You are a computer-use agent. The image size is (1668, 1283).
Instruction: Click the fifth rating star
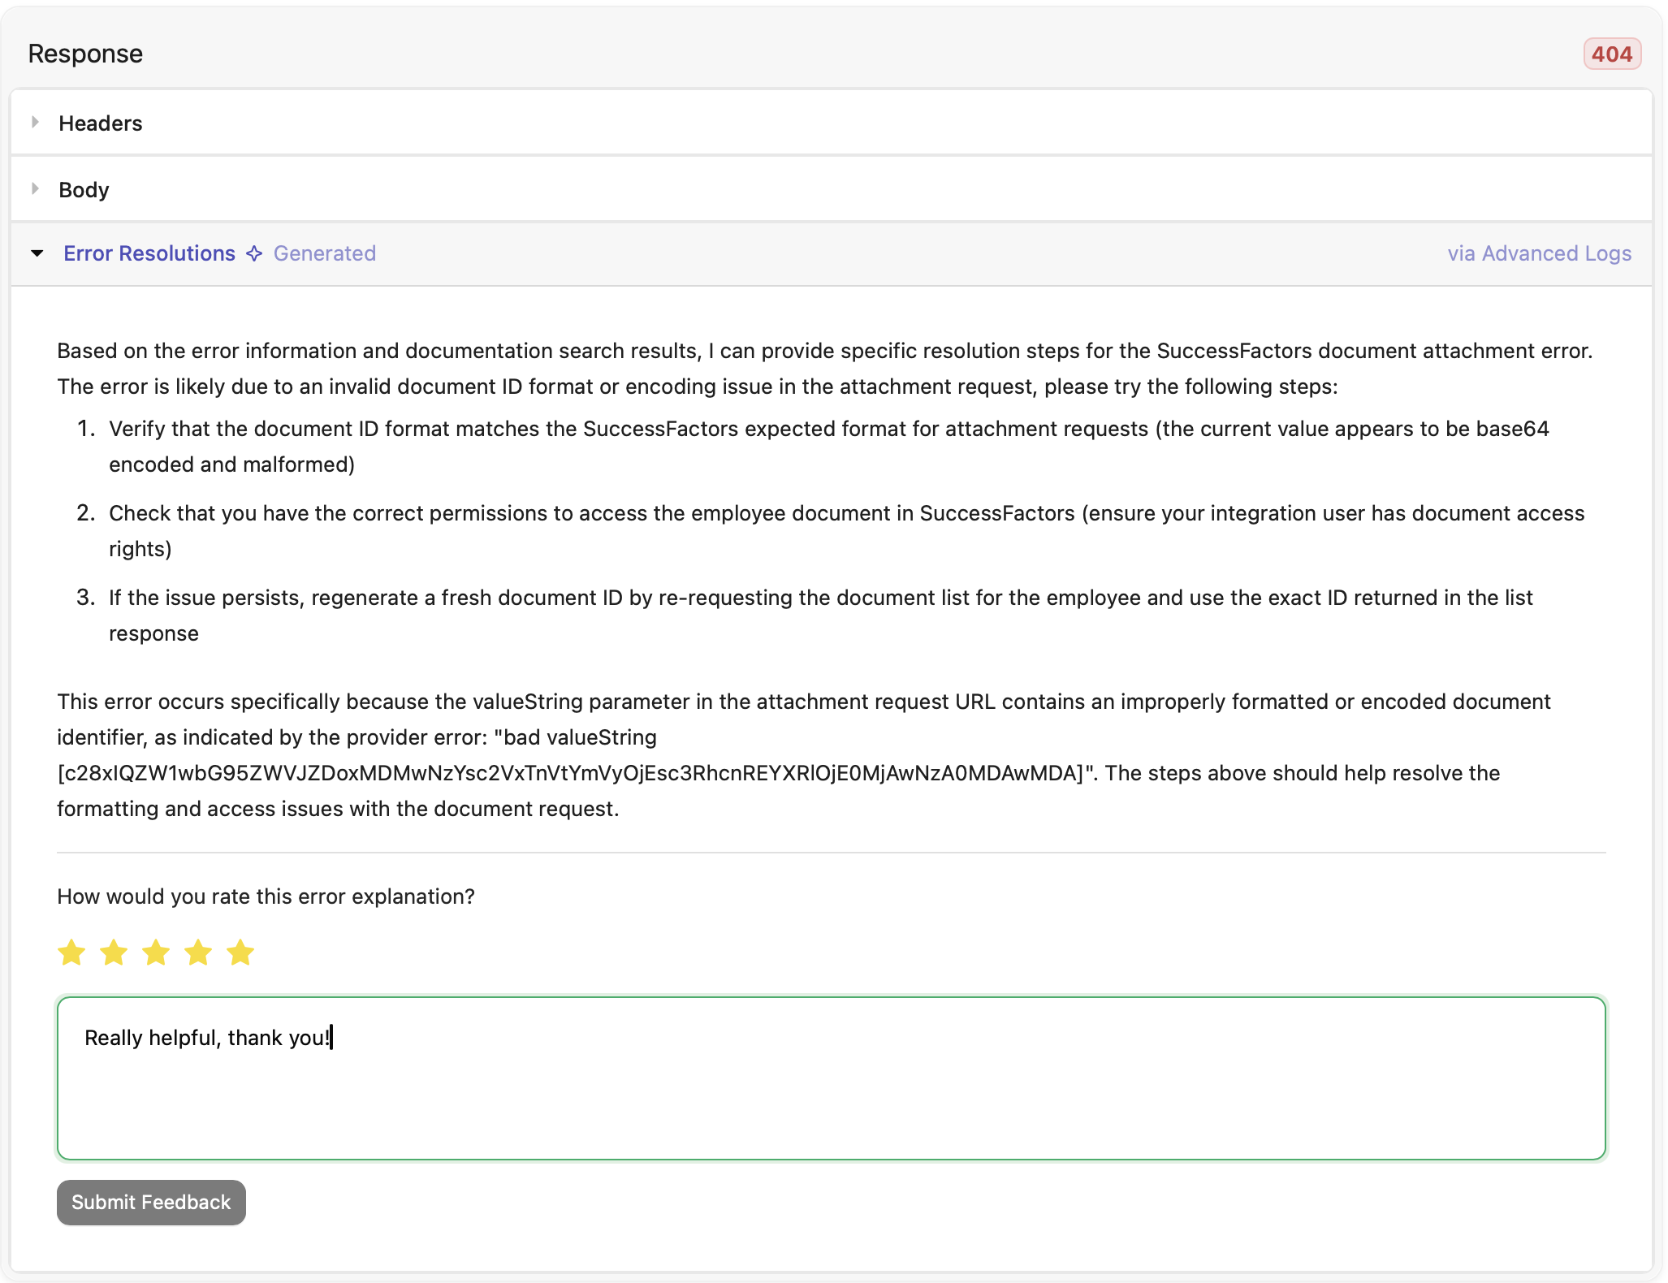[240, 953]
